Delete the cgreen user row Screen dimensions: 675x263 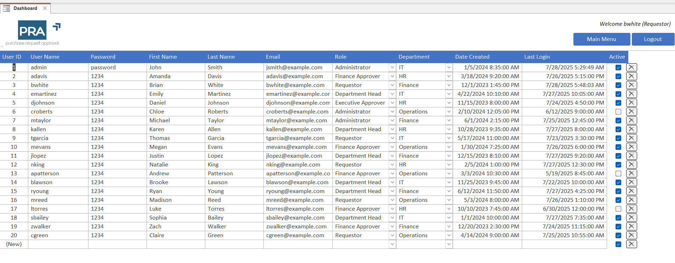click(x=631, y=235)
